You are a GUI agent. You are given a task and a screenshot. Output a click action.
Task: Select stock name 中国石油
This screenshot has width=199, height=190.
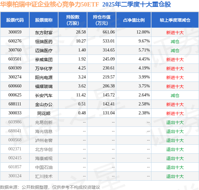[44, 167]
